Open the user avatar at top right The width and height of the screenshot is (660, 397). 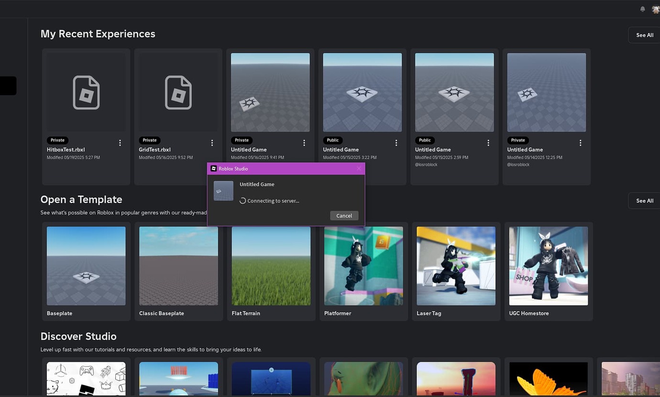pos(656,9)
